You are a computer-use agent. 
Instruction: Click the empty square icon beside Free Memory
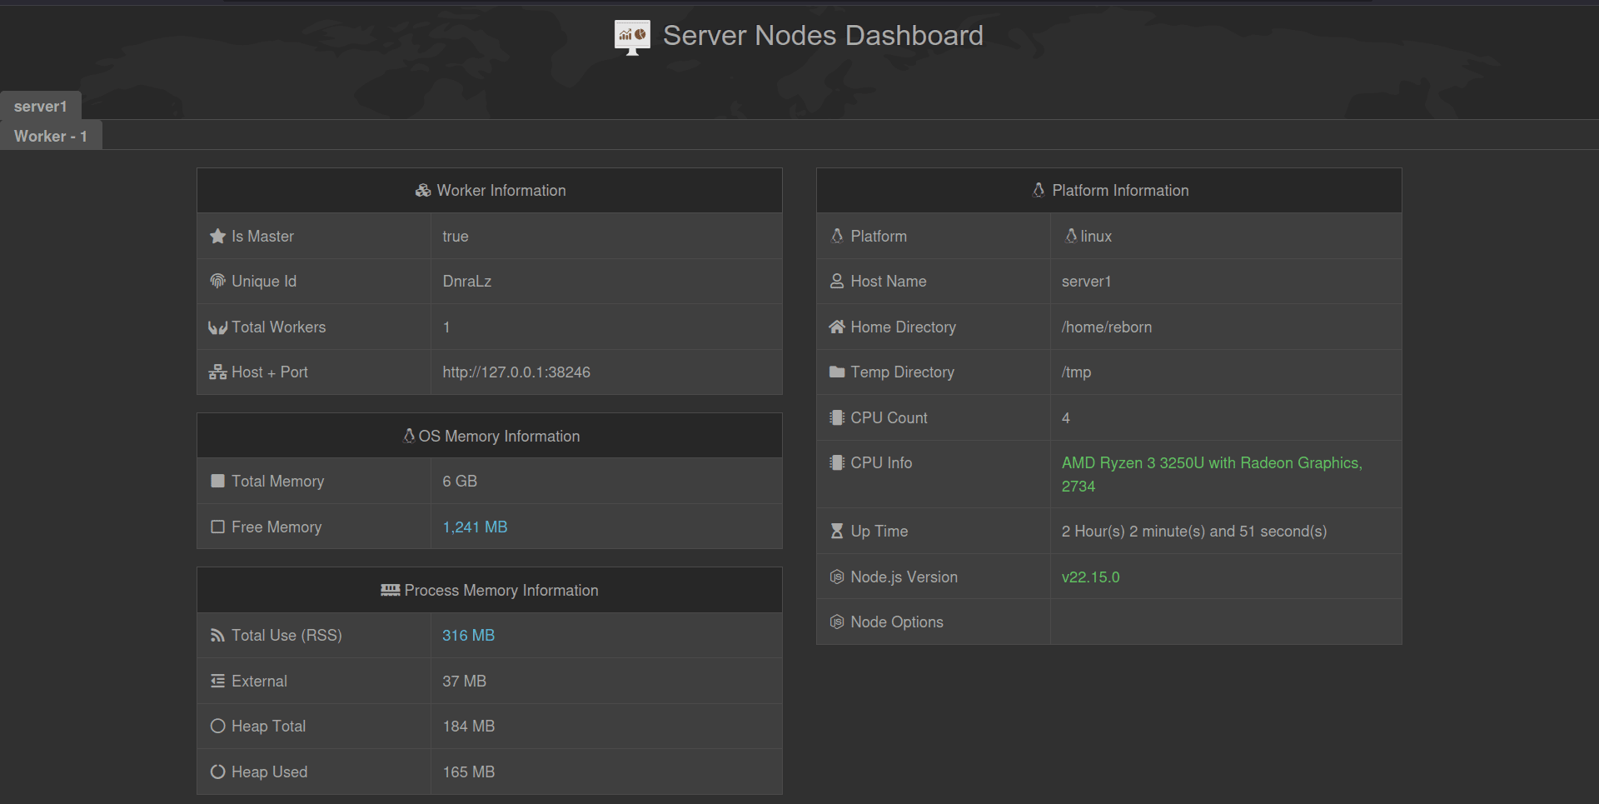(217, 527)
